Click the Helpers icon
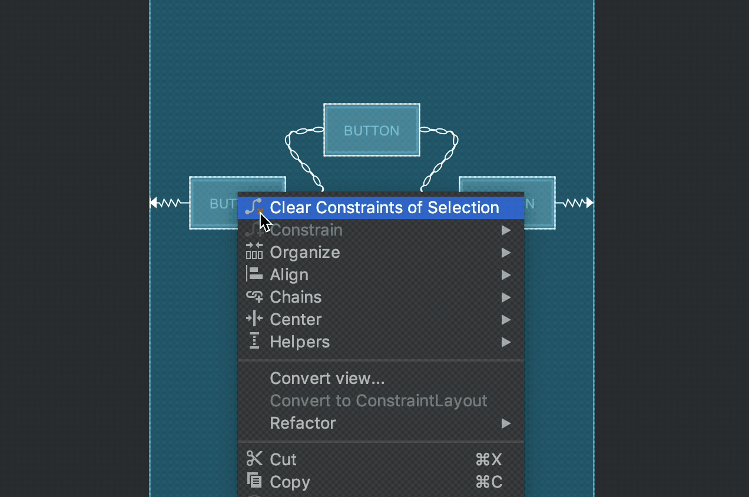Viewport: 749px width, 497px height. click(254, 342)
